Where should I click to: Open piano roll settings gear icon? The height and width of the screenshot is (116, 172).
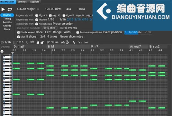2,51
